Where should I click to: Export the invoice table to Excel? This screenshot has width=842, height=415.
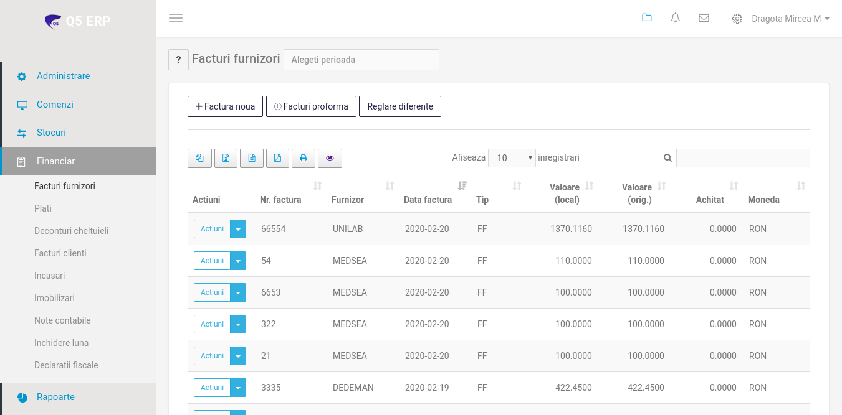click(226, 158)
